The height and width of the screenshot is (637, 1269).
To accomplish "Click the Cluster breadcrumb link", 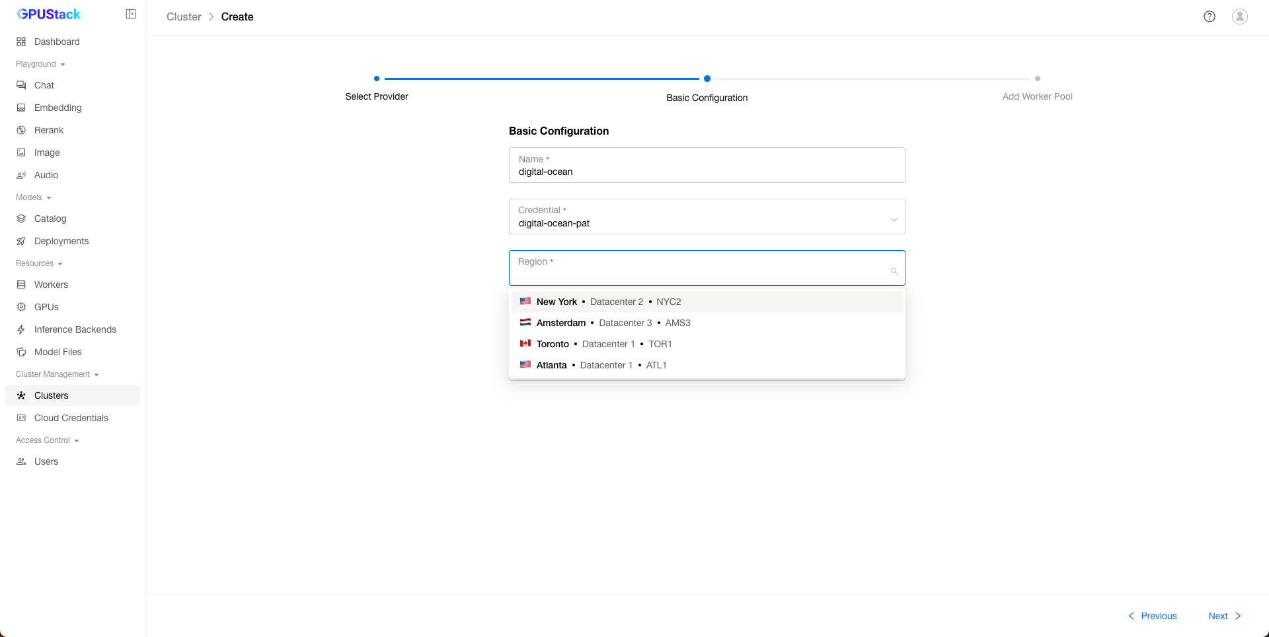I will pos(184,17).
